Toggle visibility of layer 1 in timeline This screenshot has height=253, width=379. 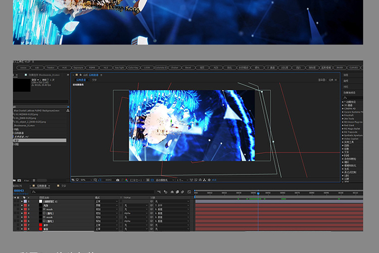point(16,201)
